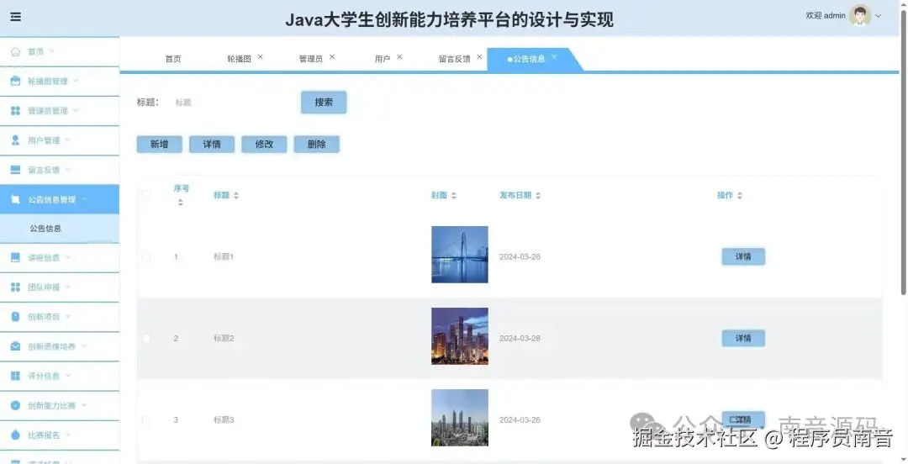Open 详情 for row 标题1

coord(743,256)
